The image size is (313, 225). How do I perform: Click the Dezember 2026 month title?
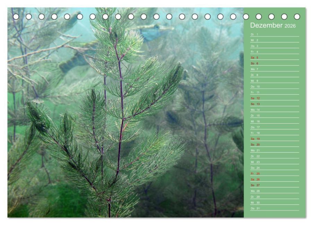pos(273,25)
